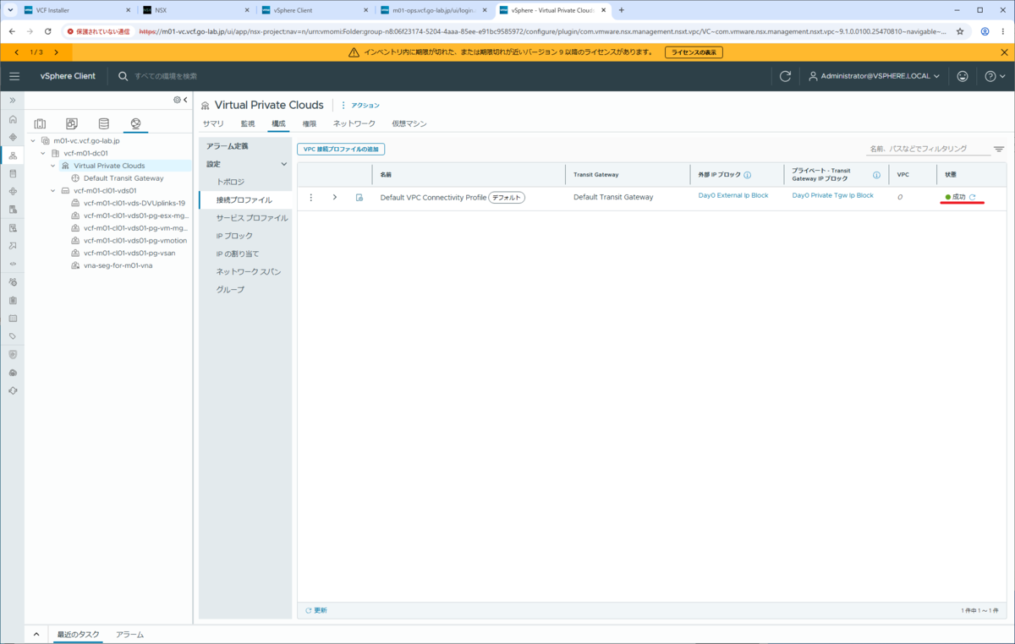This screenshot has width=1015, height=644.
Task: Switch to VMs and Templates inventory view icon
Action: pyautogui.click(x=72, y=123)
